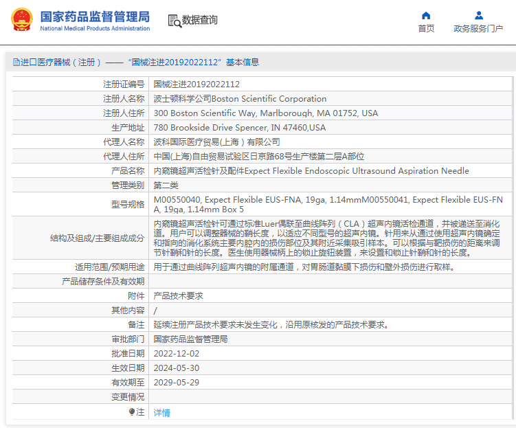
Task: Click the 管理类别 row label
Action: pyautogui.click(x=128, y=185)
